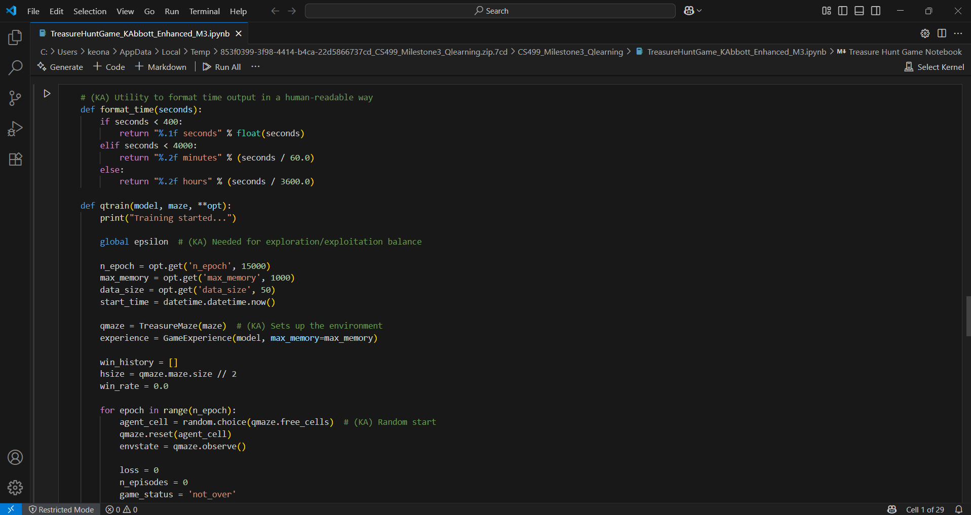This screenshot has width=971, height=515.
Task: Open the remote window indicator
Action: click(11, 509)
